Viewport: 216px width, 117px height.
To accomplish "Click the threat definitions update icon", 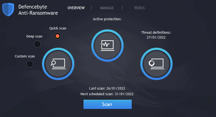I will [156, 64].
